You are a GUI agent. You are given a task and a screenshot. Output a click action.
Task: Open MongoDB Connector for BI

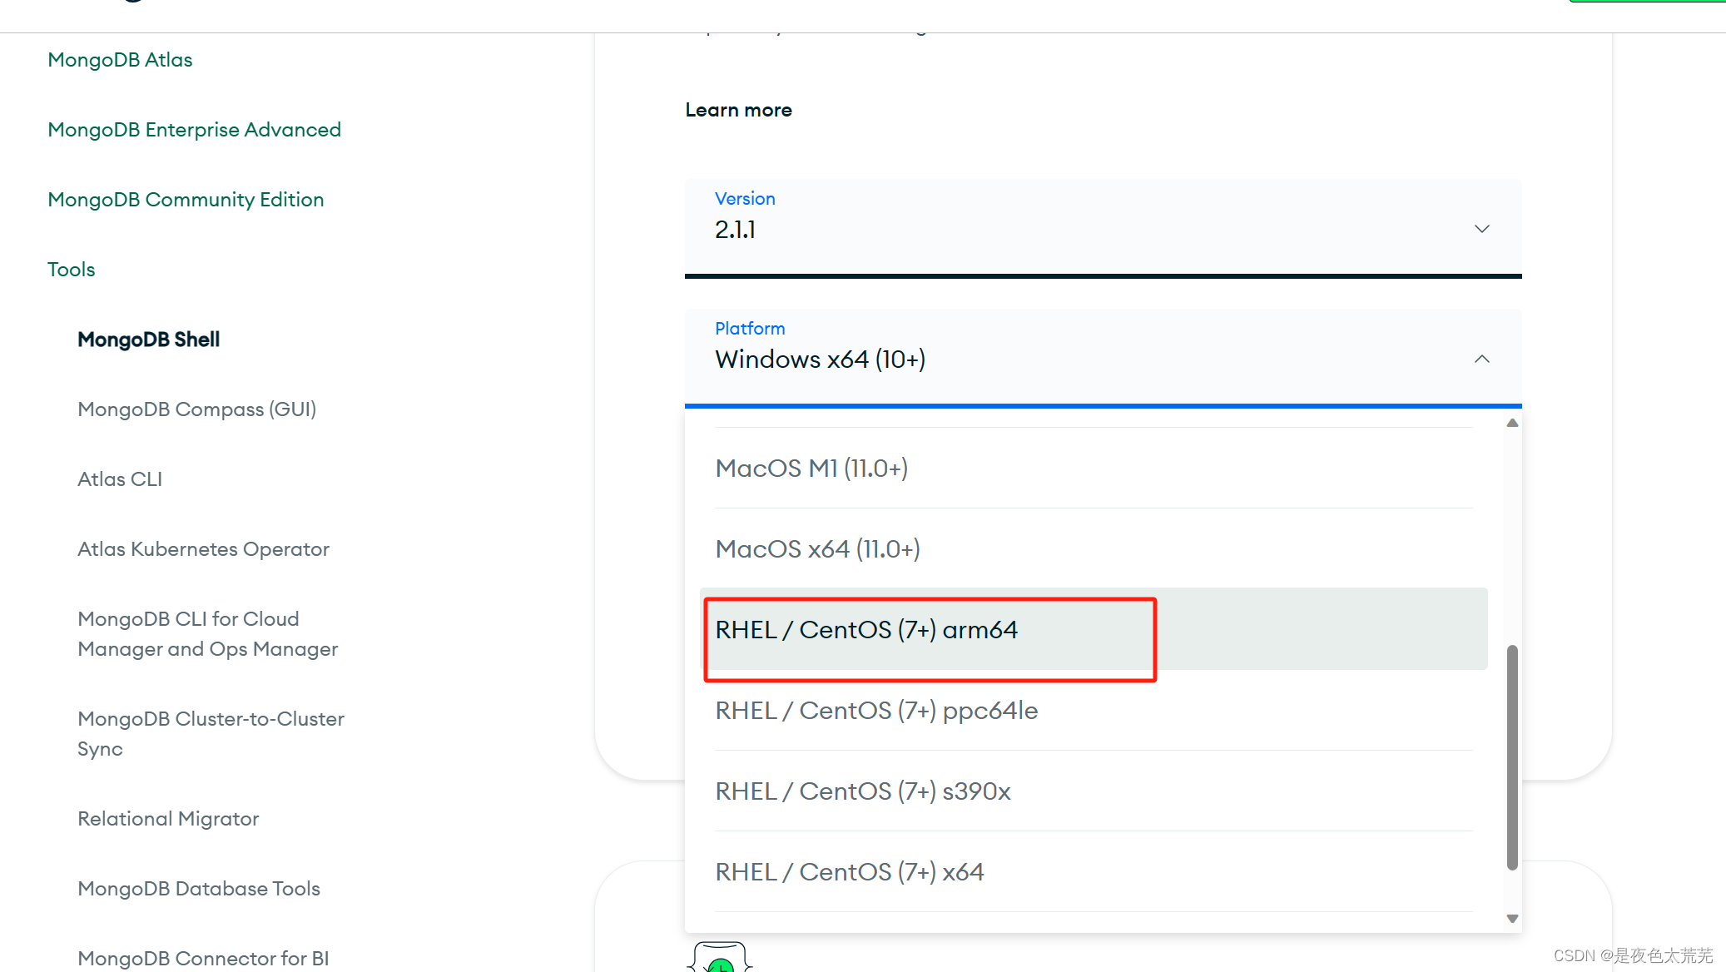(203, 959)
